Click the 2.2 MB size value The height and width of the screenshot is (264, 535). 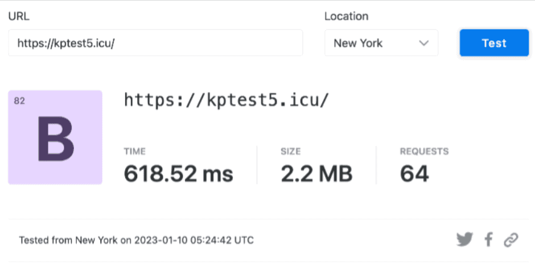tap(316, 173)
